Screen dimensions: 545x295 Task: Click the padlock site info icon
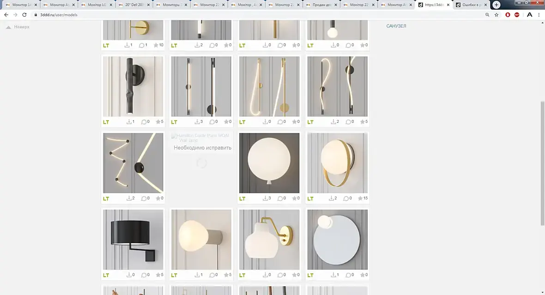[36, 15]
